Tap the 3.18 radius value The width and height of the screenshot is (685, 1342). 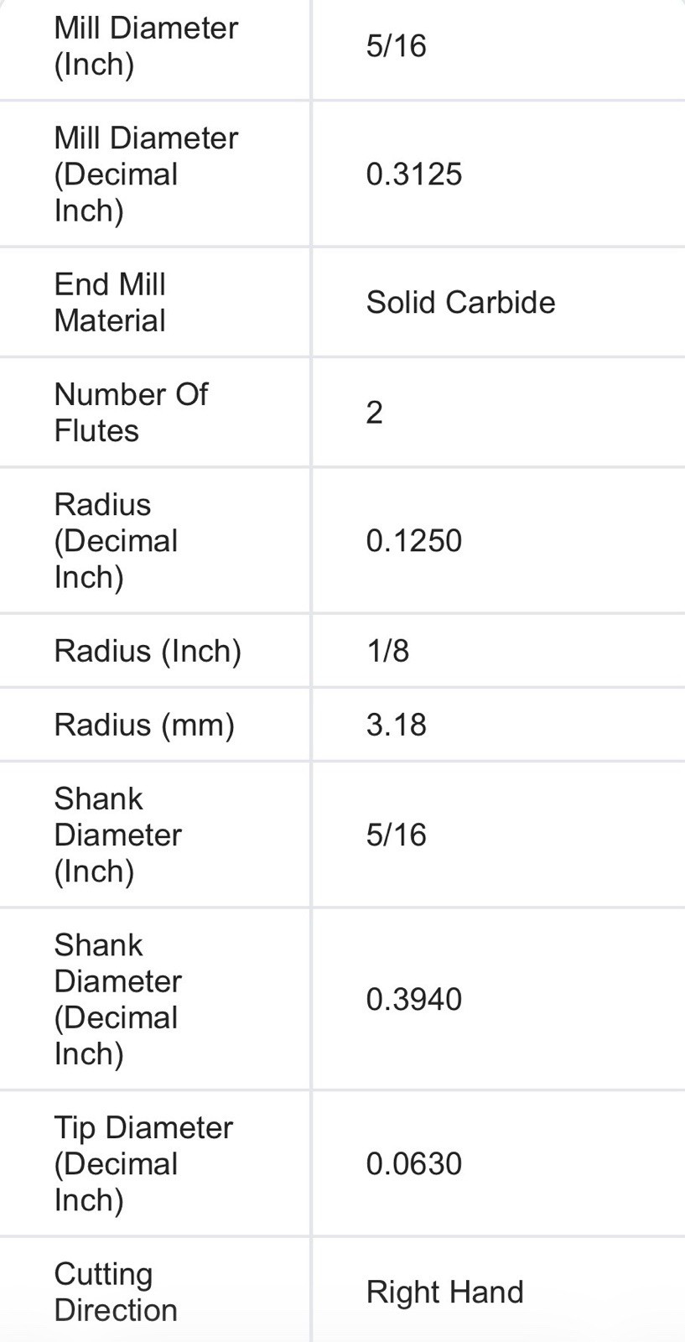397,725
